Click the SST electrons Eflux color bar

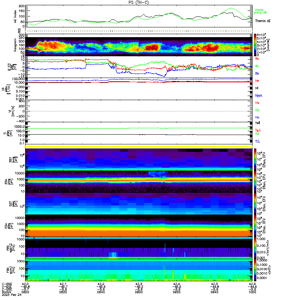click(x=255, y=204)
